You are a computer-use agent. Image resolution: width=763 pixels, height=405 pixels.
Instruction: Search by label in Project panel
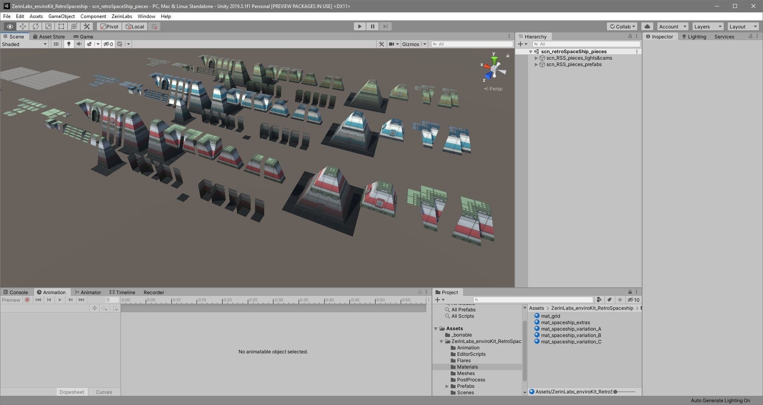tap(609, 300)
